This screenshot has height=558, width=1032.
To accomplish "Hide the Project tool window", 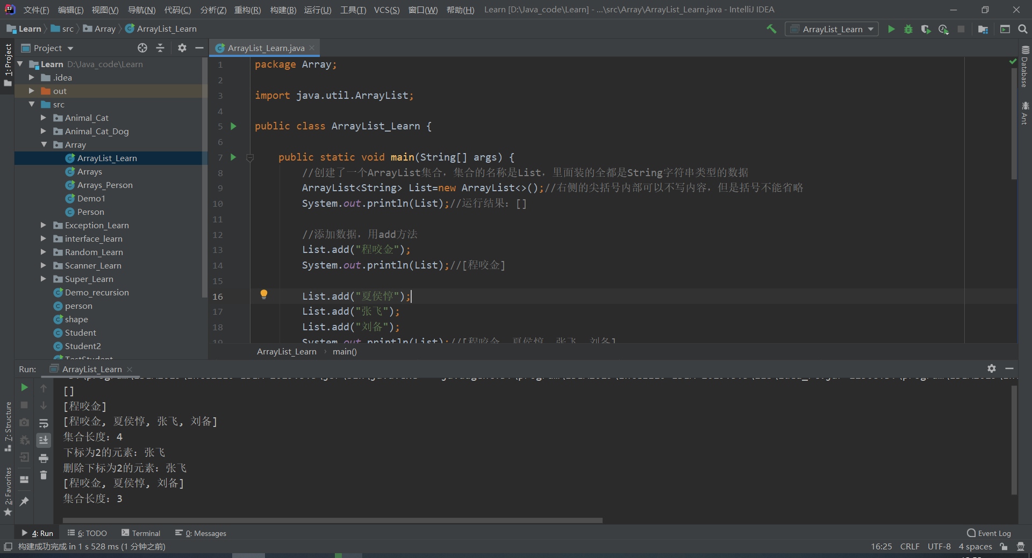I will [x=199, y=48].
